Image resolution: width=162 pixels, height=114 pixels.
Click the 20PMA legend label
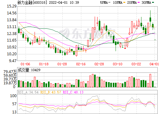[x=132, y=2]
